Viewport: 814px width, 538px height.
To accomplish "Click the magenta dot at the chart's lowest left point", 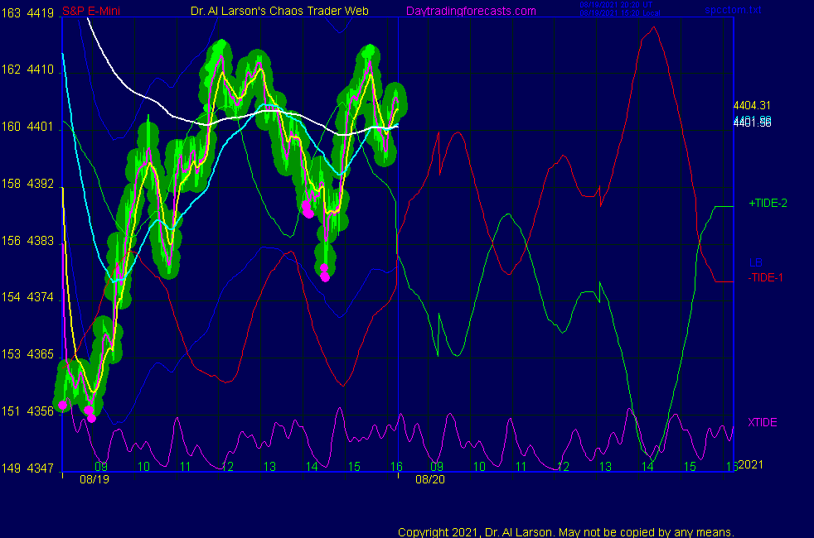I will tap(91, 418).
